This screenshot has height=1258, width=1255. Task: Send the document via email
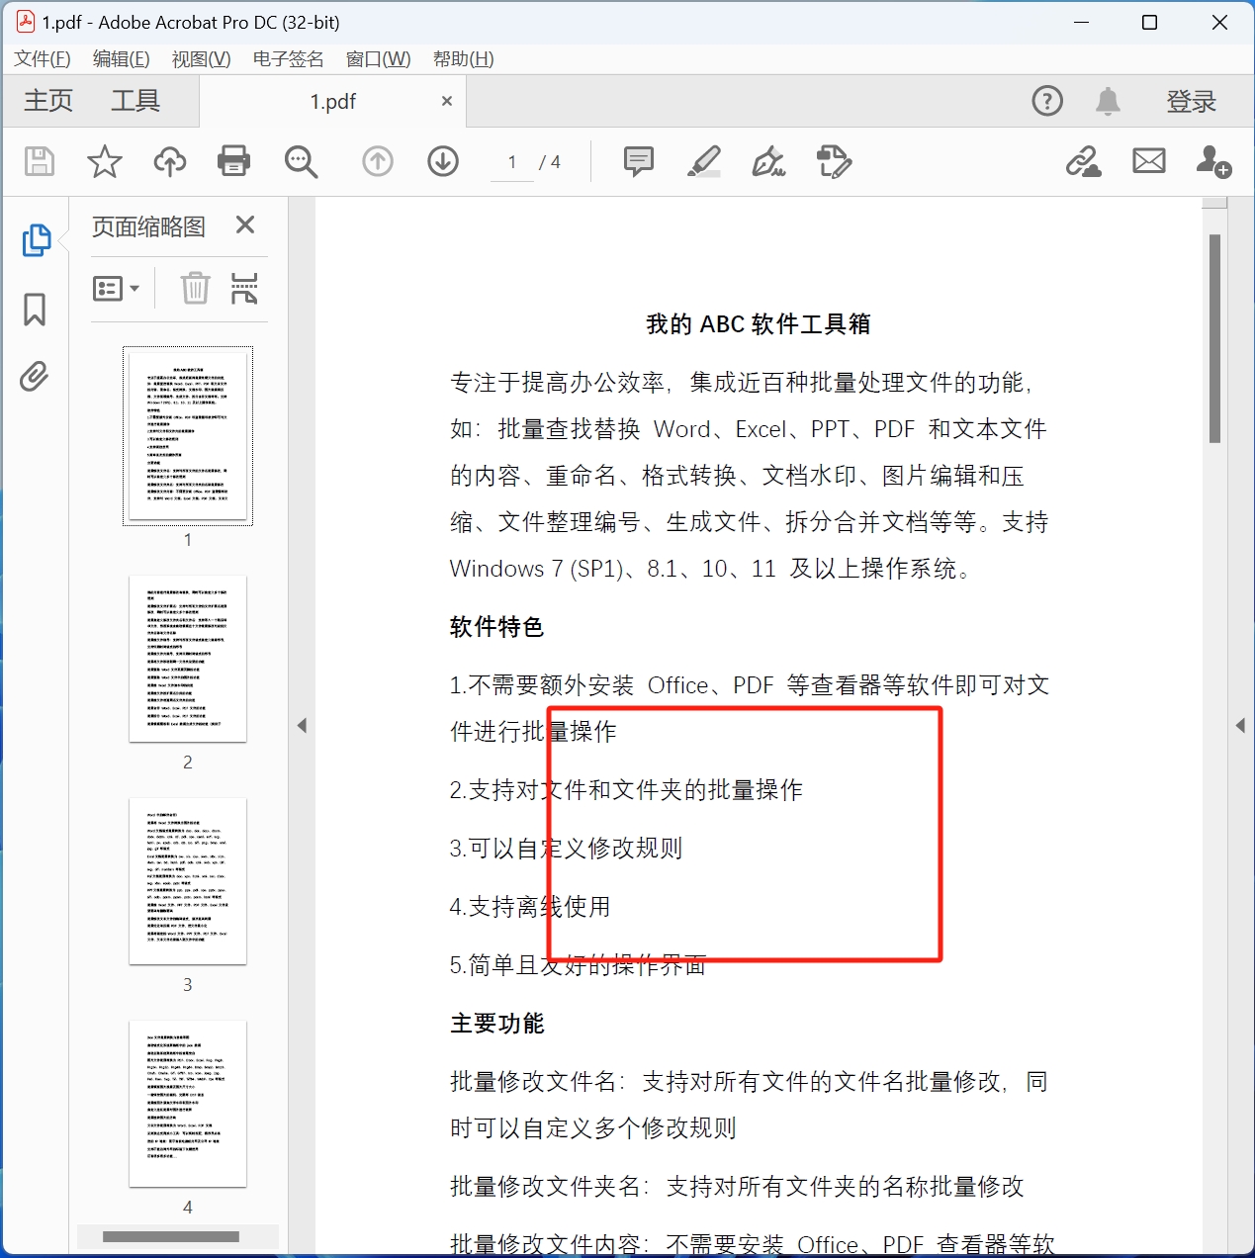click(1147, 161)
